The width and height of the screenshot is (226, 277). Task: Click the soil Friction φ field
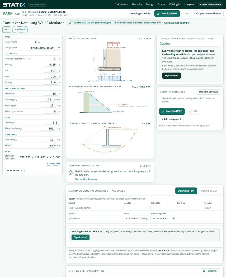coord(51,94)
